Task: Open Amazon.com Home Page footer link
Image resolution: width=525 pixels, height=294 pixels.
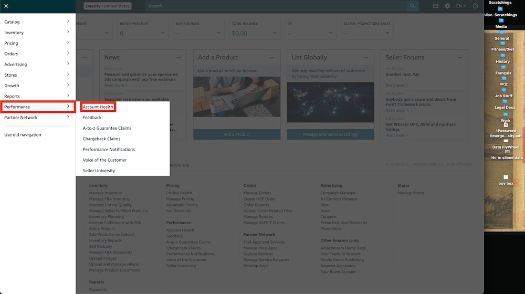Action: point(343,248)
